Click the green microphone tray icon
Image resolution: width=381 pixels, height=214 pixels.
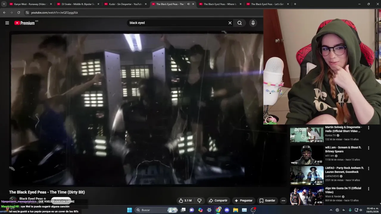click(x=350, y=210)
